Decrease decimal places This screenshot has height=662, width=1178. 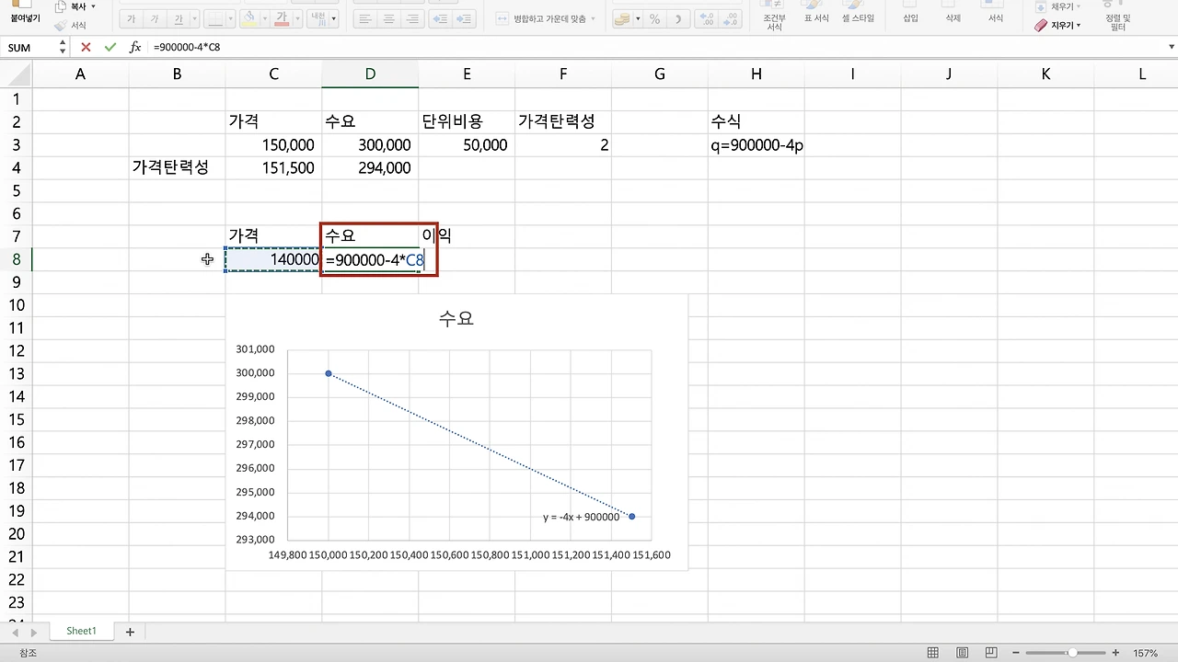[730, 18]
